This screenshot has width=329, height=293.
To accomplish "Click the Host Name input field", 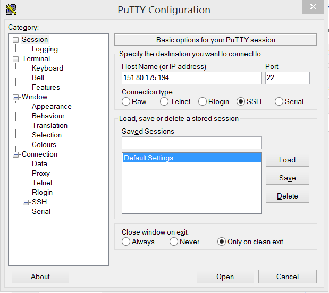I will (192, 78).
